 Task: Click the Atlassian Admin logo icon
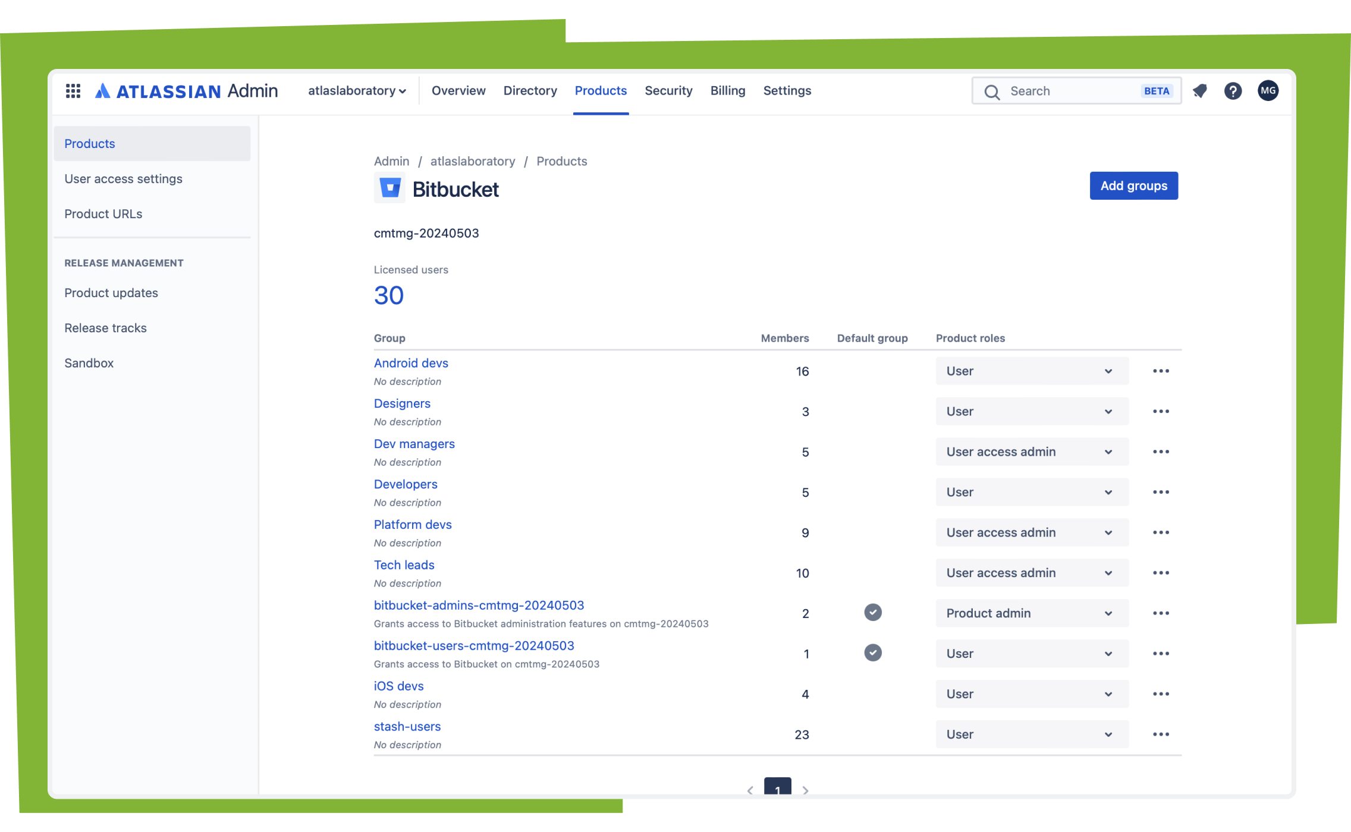99,90
